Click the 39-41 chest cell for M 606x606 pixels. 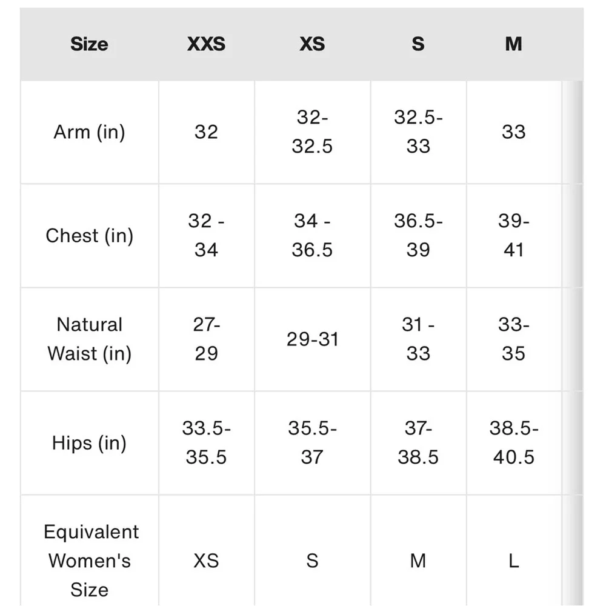tap(513, 236)
